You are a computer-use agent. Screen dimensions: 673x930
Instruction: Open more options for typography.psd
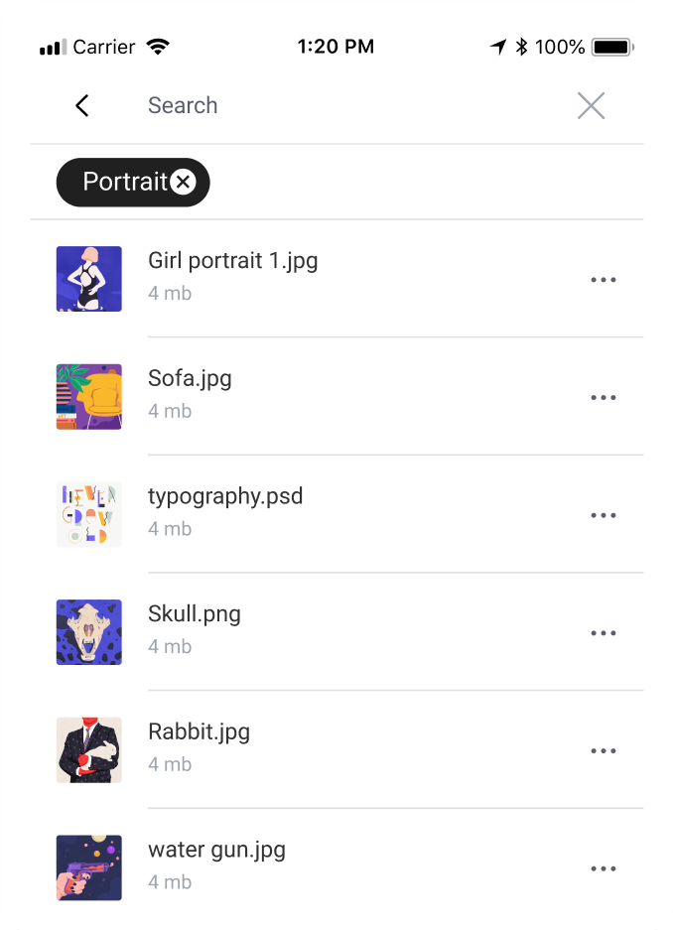coord(604,515)
